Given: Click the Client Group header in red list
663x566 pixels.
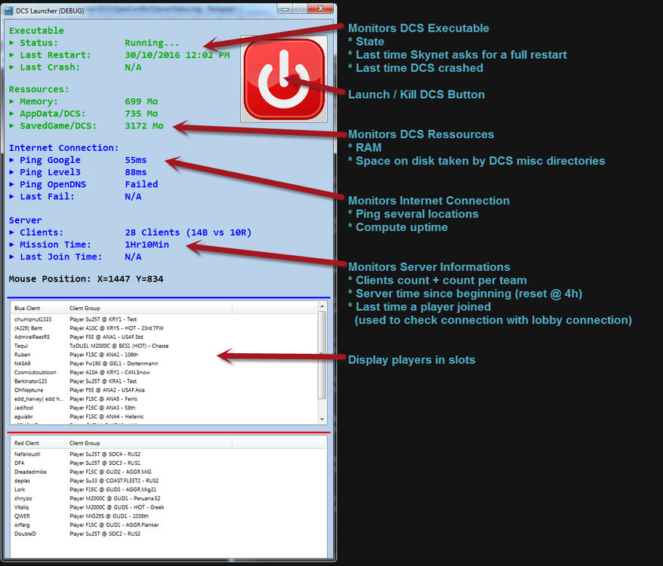Looking at the screenshot, I should [x=149, y=443].
